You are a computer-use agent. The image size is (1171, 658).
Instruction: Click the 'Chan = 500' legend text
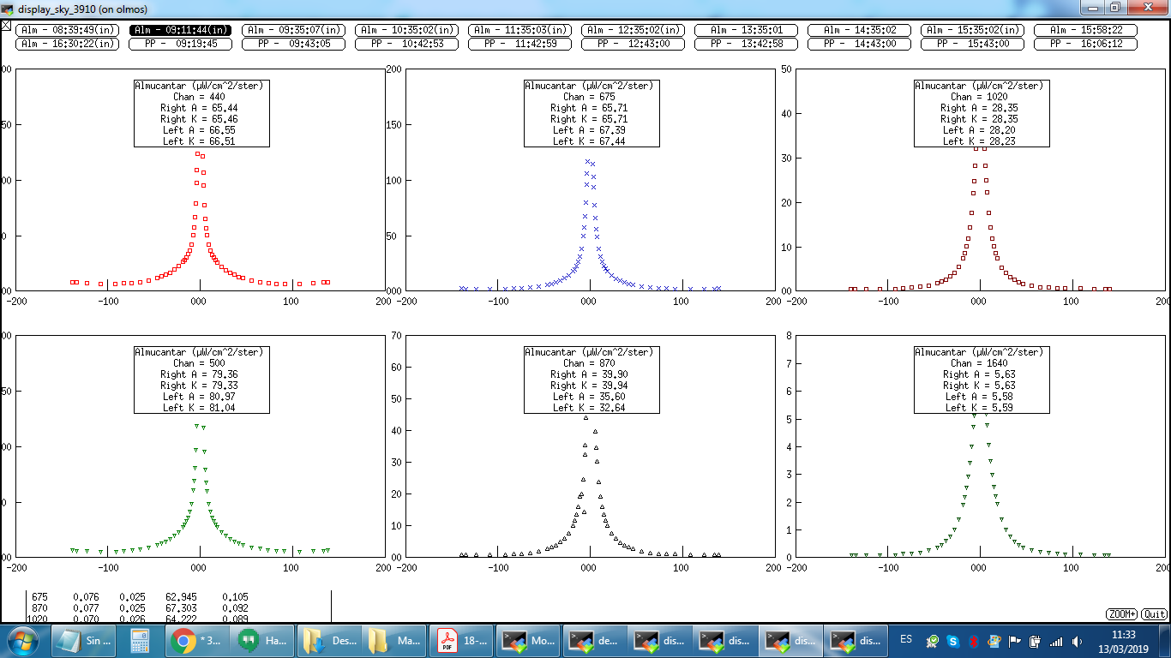pos(199,363)
